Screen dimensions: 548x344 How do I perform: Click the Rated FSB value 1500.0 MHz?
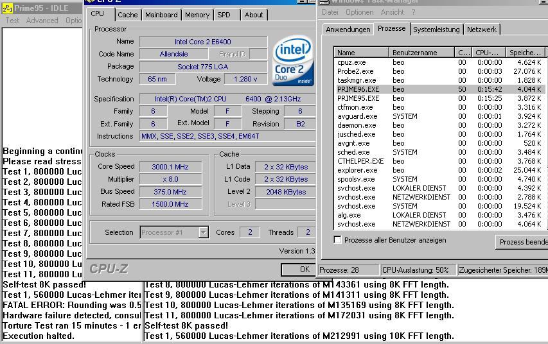pos(170,204)
